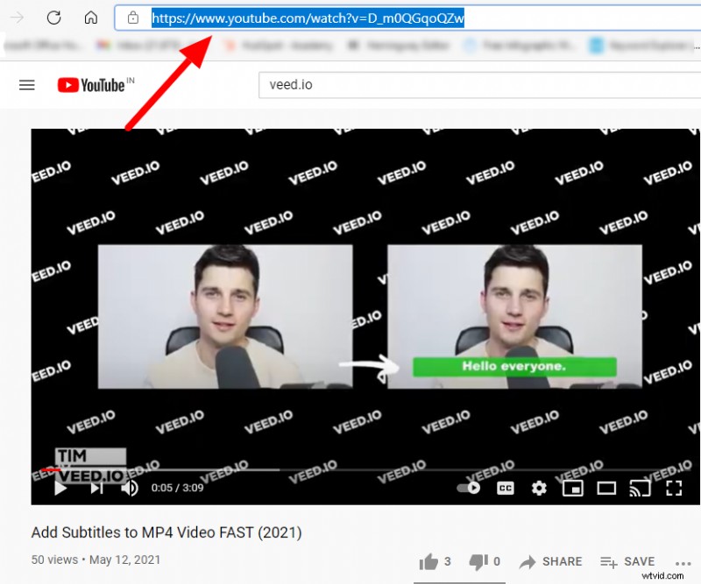Cast the video to another device
This screenshot has width=701, height=584.
[641, 489]
